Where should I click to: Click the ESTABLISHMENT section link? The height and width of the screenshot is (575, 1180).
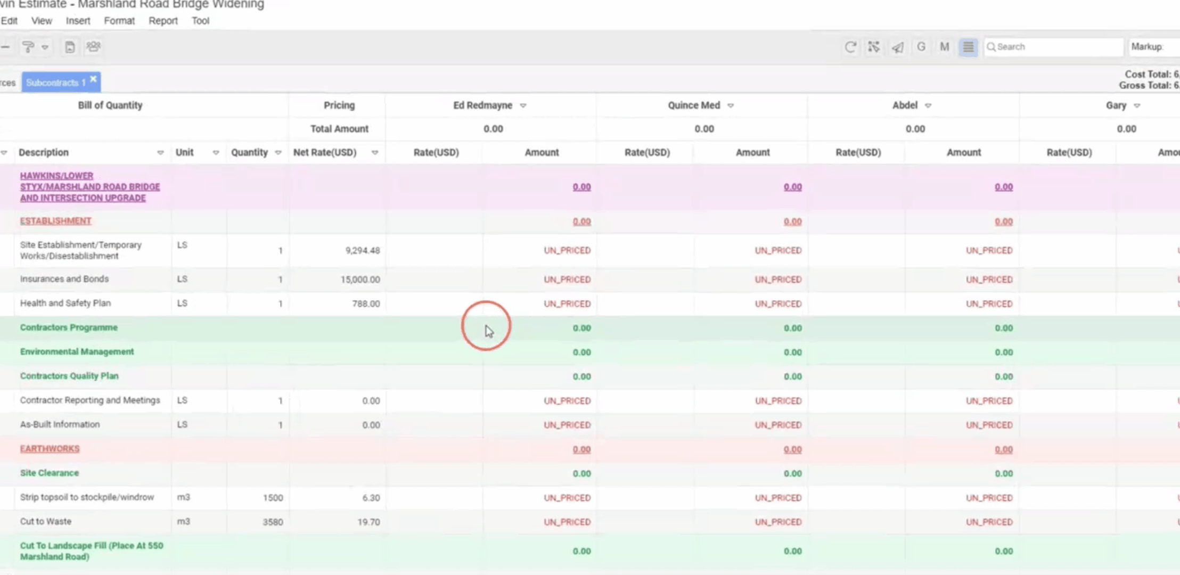pyautogui.click(x=56, y=221)
